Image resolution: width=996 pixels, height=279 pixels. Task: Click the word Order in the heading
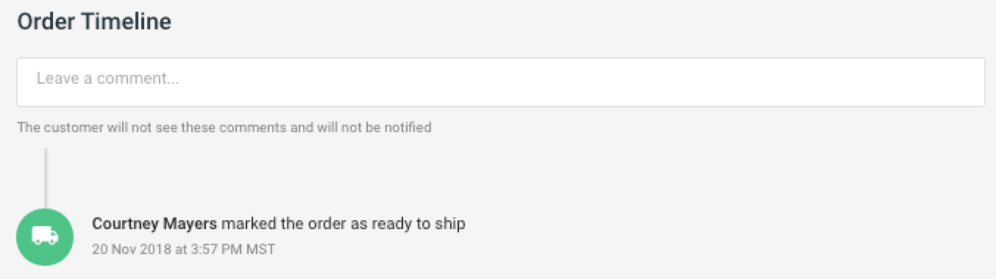click(x=47, y=21)
